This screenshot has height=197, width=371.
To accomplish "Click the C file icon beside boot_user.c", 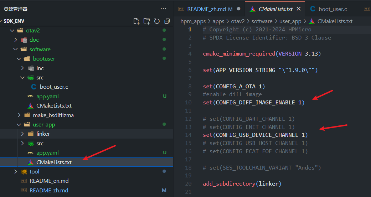I will pos(34,87).
